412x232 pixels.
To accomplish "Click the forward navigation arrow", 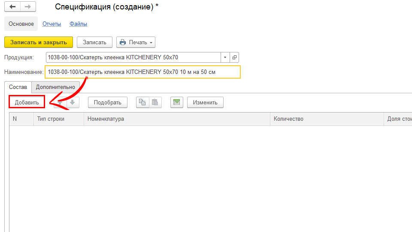I will pos(27,7).
